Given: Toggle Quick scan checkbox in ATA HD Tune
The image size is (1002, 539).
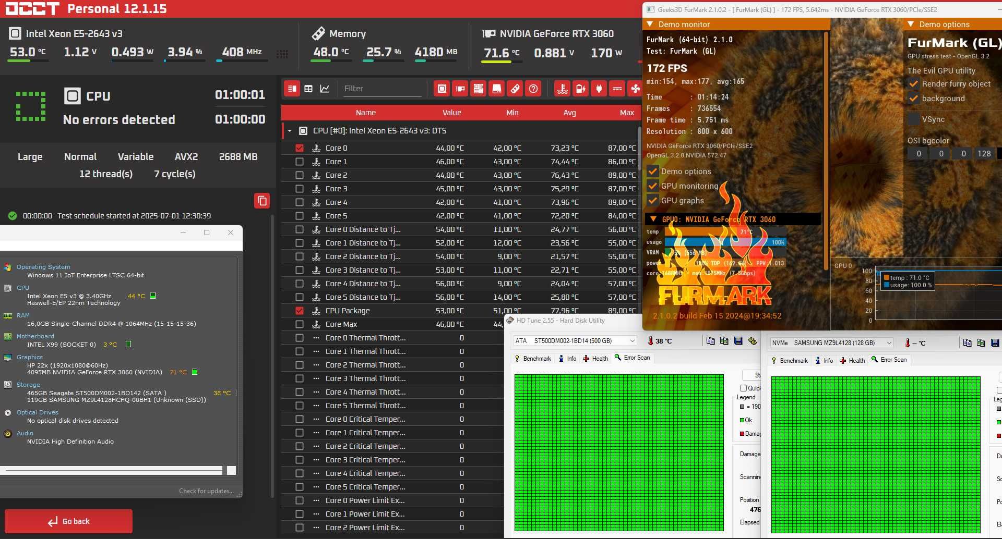Looking at the screenshot, I should point(743,388).
